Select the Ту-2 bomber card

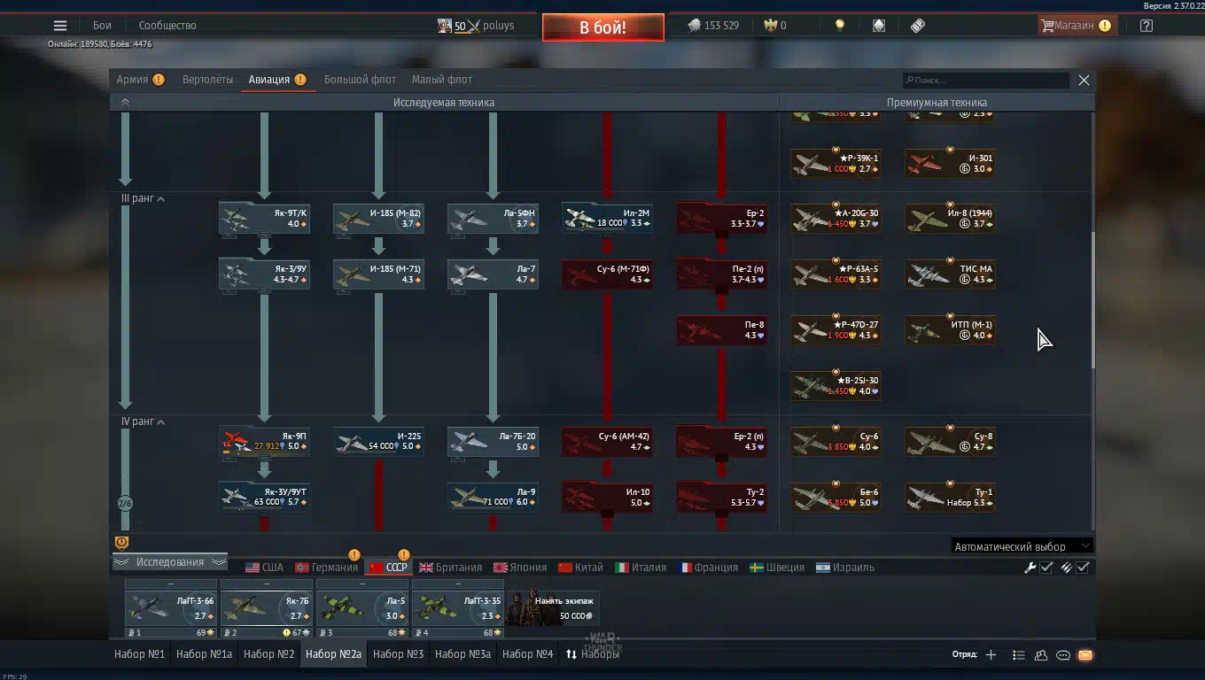coord(721,498)
